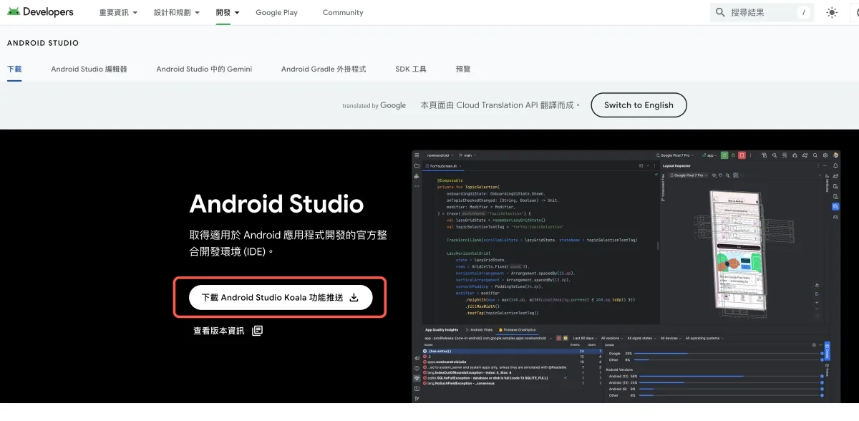Click the slash keyboard shortcut badge in search

click(805, 12)
